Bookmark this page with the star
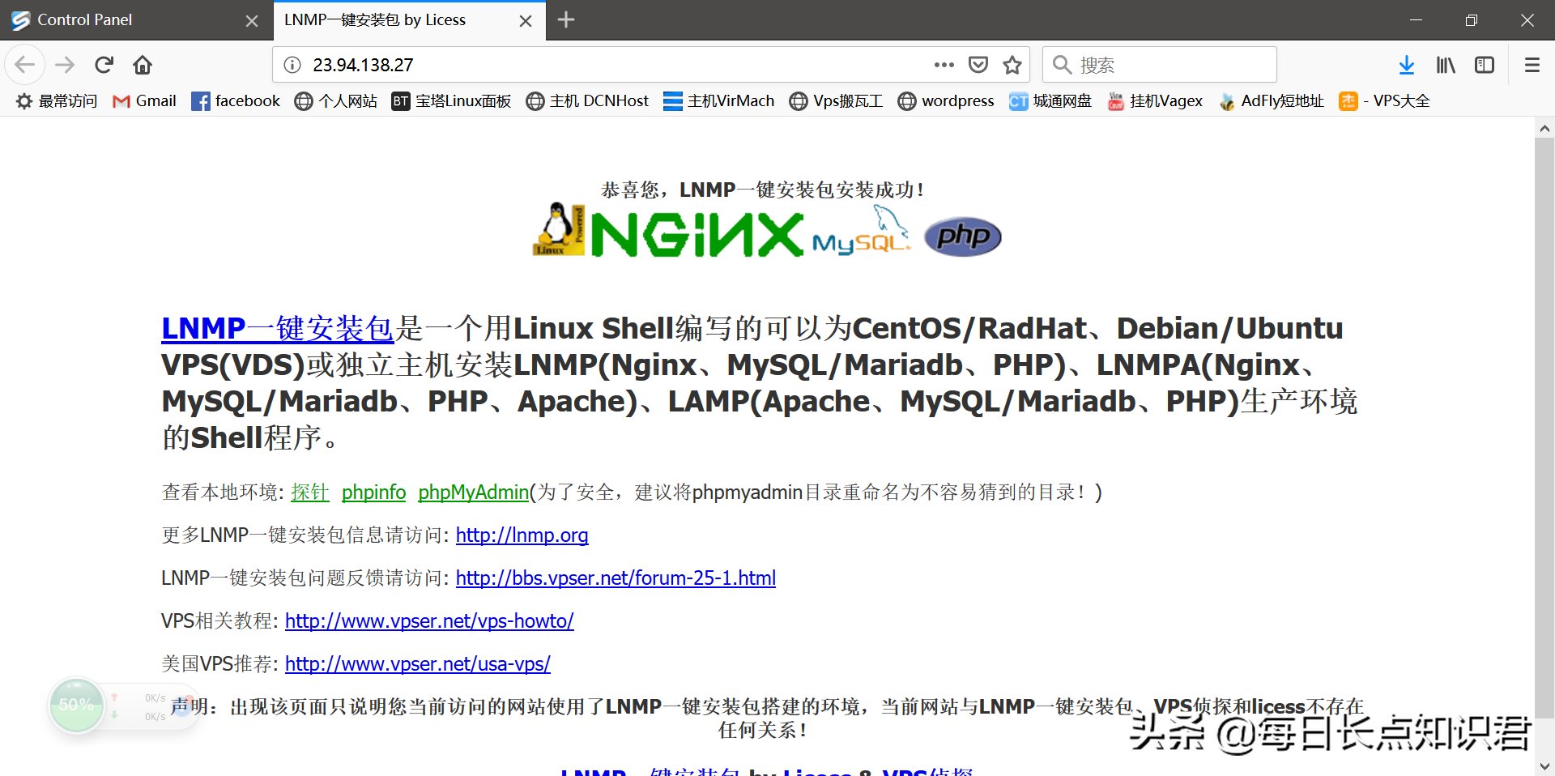This screenshot has height=776, width=1555. point(1012,65)
